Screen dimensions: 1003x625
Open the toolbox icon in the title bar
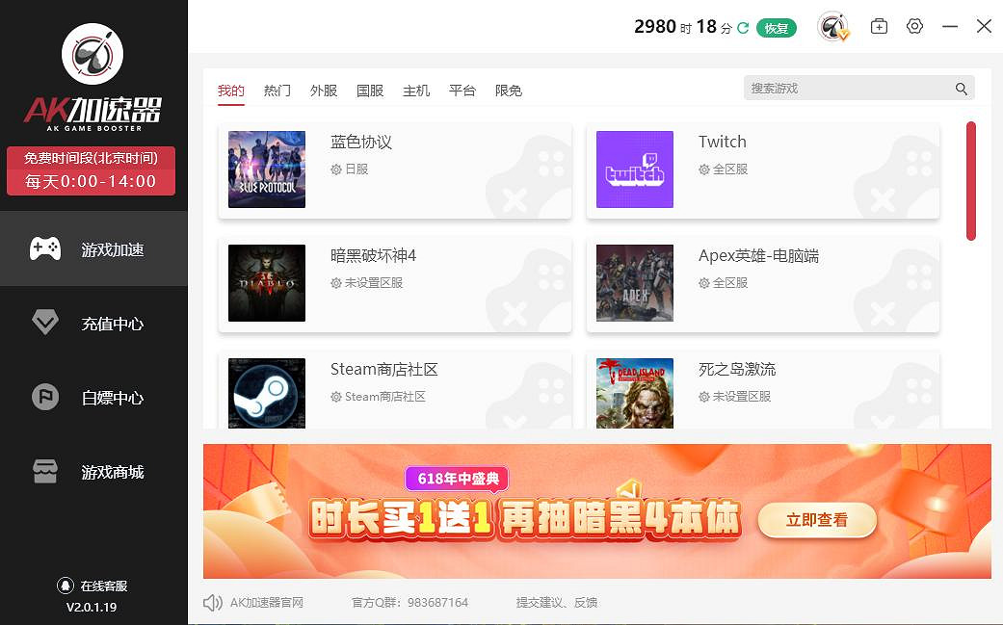tap(879, 26)
